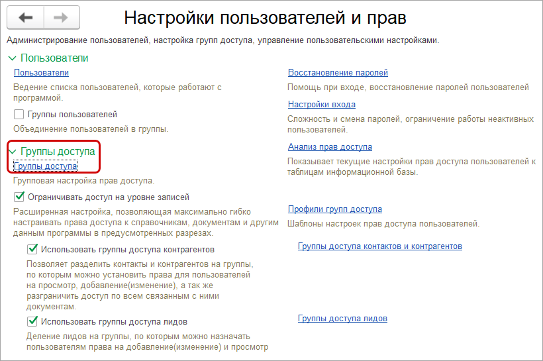
Task: Open Анализ прав доступа link
Action: coord(330,147)
